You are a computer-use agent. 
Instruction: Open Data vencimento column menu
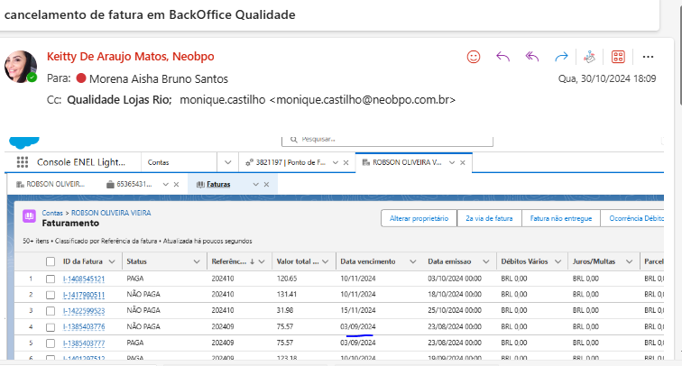point(413,261)
